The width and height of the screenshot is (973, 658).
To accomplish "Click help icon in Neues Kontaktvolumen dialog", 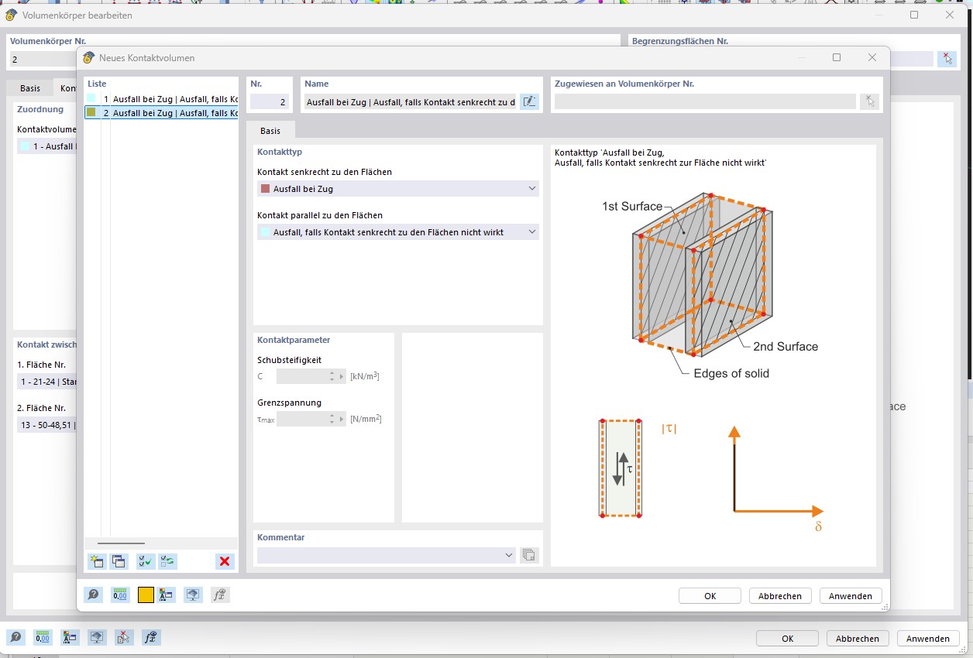I will (93, 595).
